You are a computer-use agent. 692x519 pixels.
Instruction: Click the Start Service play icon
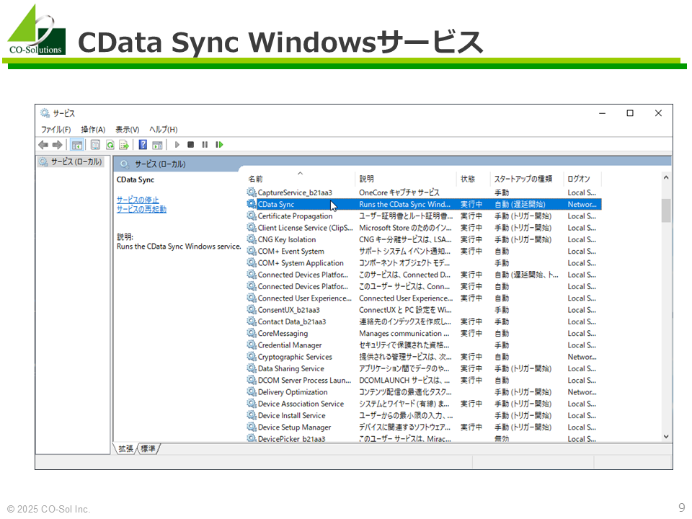tap(177, 145)
